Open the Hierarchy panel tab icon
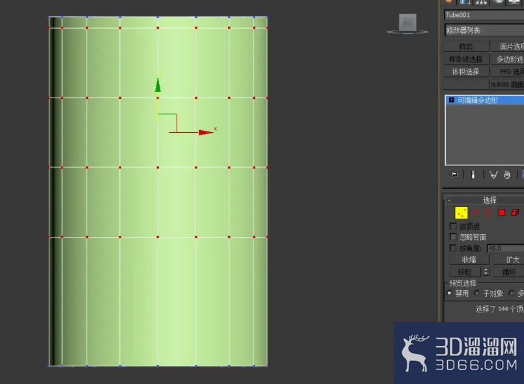The image size is (524, 384). 481,2
